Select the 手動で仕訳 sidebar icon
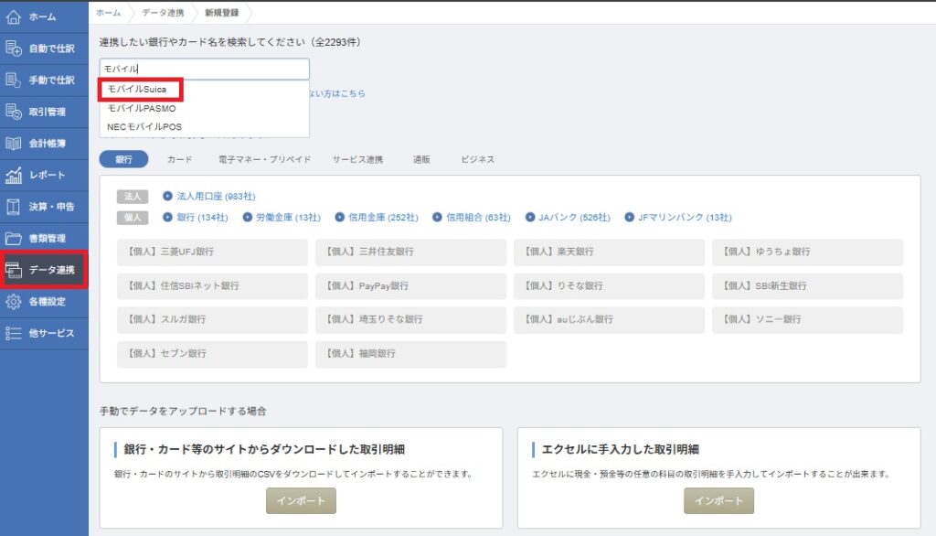The image size is (936, 536). [14, 80]
